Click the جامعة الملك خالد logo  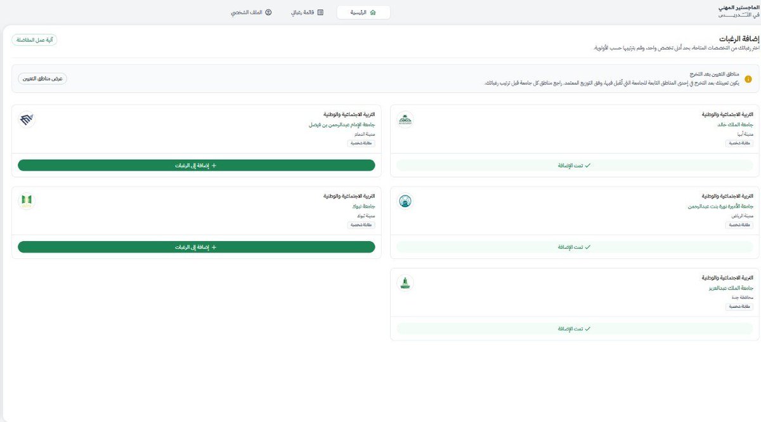tap(405, 119)
